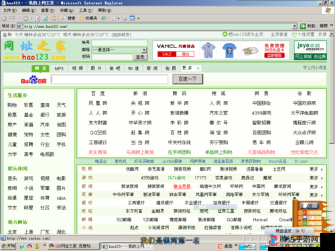Switch to the MP3 search tab
The height and width of the screenshot is (251, 335).
click(x=59, y=68)
